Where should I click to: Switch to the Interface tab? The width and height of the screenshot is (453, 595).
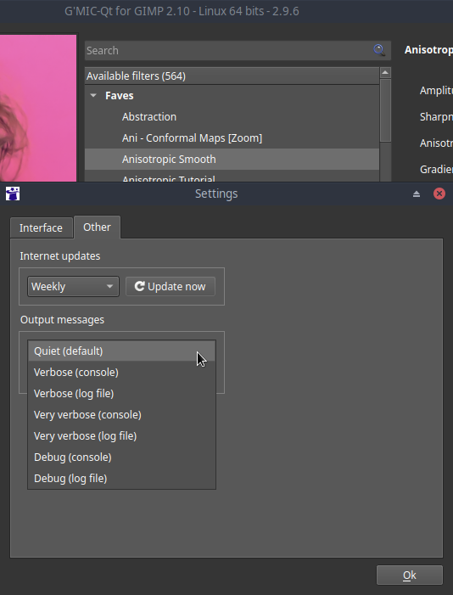(x=41, y=227)
